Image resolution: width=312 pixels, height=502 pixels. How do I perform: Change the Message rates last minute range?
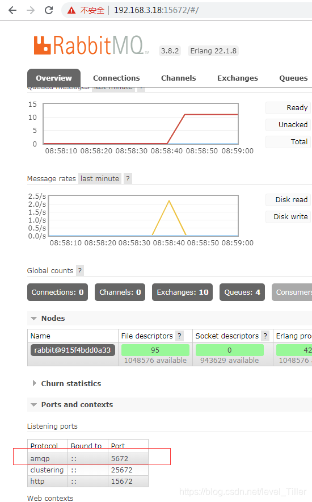point(100,179)
